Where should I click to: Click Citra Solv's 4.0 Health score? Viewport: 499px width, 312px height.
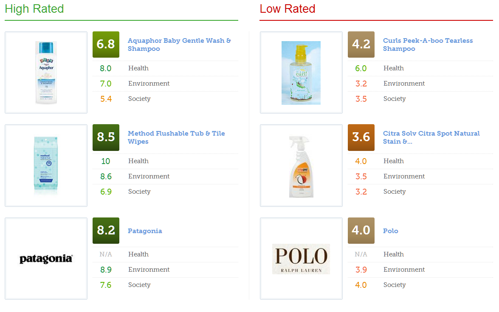[361, 161]
